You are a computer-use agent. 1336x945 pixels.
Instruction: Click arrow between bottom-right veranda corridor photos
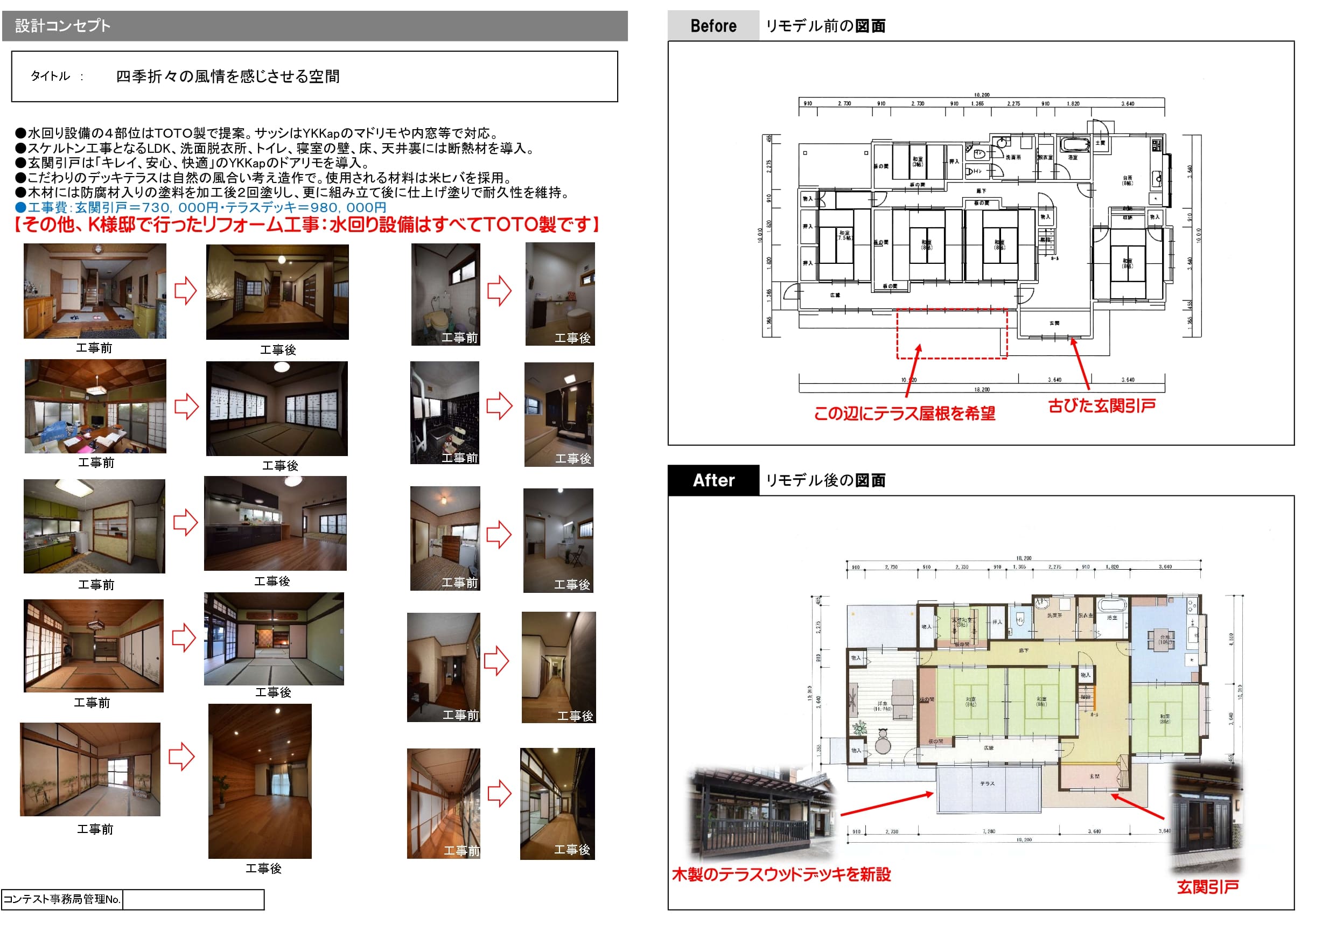[499, 793]
